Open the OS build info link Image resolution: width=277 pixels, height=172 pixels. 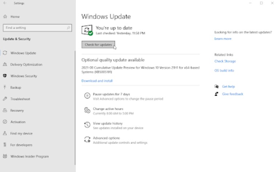(x=224, y=70)
